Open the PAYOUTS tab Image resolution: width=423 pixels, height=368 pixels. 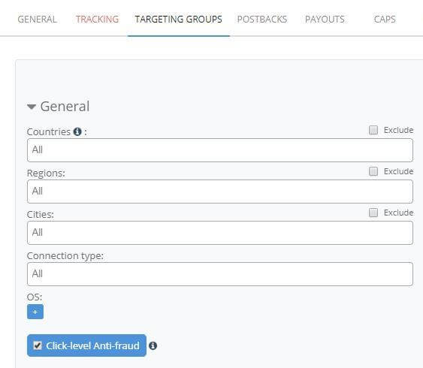(x=325, y=19)
